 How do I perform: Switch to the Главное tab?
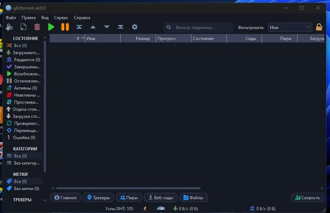tap(66, 198)
